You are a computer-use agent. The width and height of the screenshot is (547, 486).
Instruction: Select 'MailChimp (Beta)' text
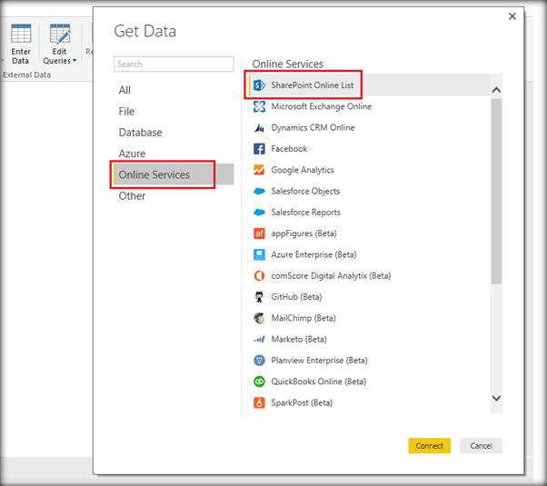click(303, 318)
